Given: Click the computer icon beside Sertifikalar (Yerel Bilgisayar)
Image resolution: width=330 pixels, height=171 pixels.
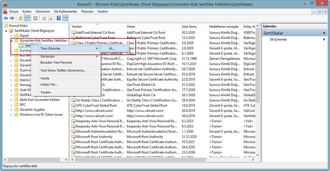Looking at the screenshot, I should [11, 30].
